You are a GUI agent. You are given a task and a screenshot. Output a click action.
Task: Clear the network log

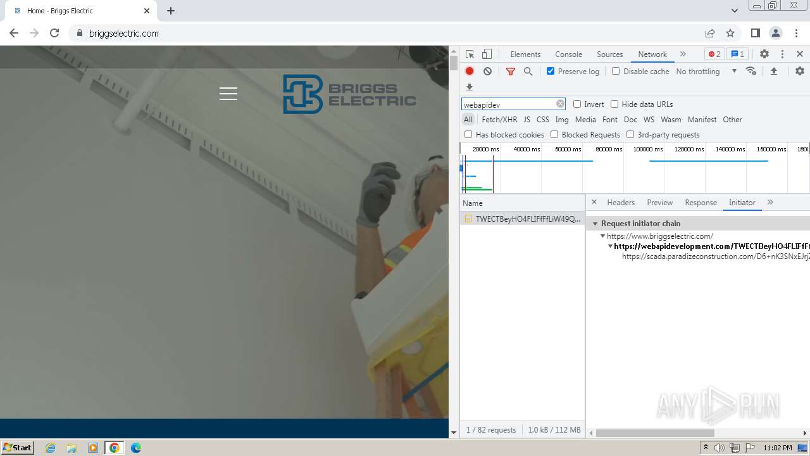coord(487,72)
